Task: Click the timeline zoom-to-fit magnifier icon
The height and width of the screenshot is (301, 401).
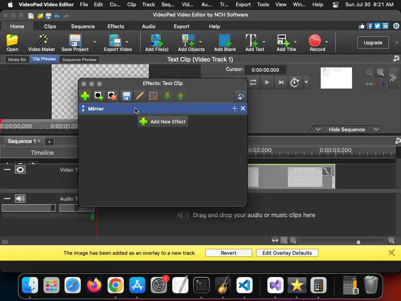Action: tap(284, 241)
